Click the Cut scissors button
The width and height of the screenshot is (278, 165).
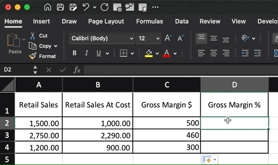(x=39, y=36)
